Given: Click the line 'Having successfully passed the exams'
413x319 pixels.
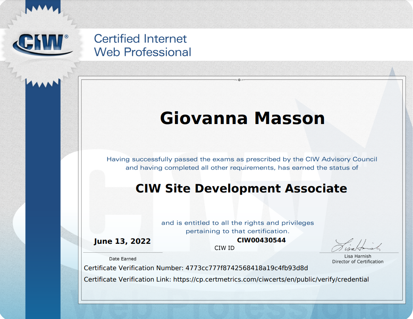Looking at the screenshot, I should point(242,159).
